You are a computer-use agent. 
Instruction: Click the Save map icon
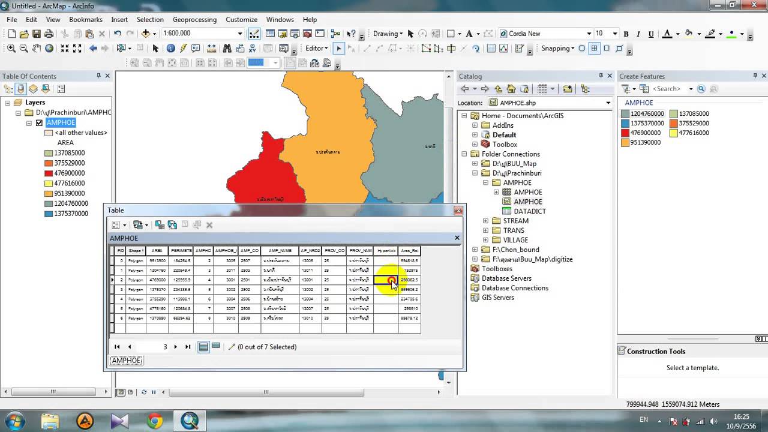[36, 34]
